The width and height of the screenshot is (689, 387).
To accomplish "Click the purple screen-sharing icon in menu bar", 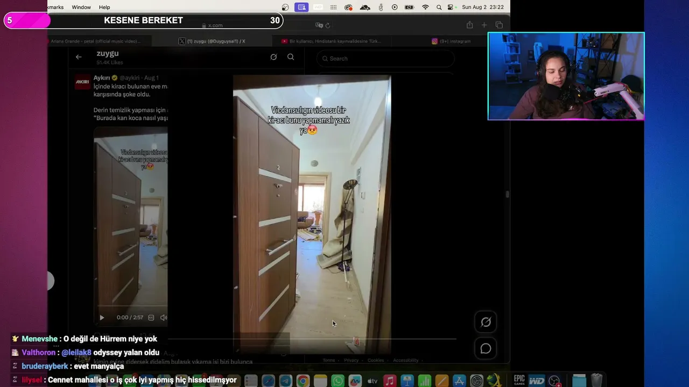I will pyautogui.click(x=301, y=7).
